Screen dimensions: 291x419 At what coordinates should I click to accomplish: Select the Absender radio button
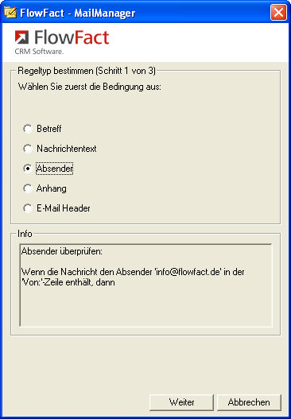click(28, 169)
